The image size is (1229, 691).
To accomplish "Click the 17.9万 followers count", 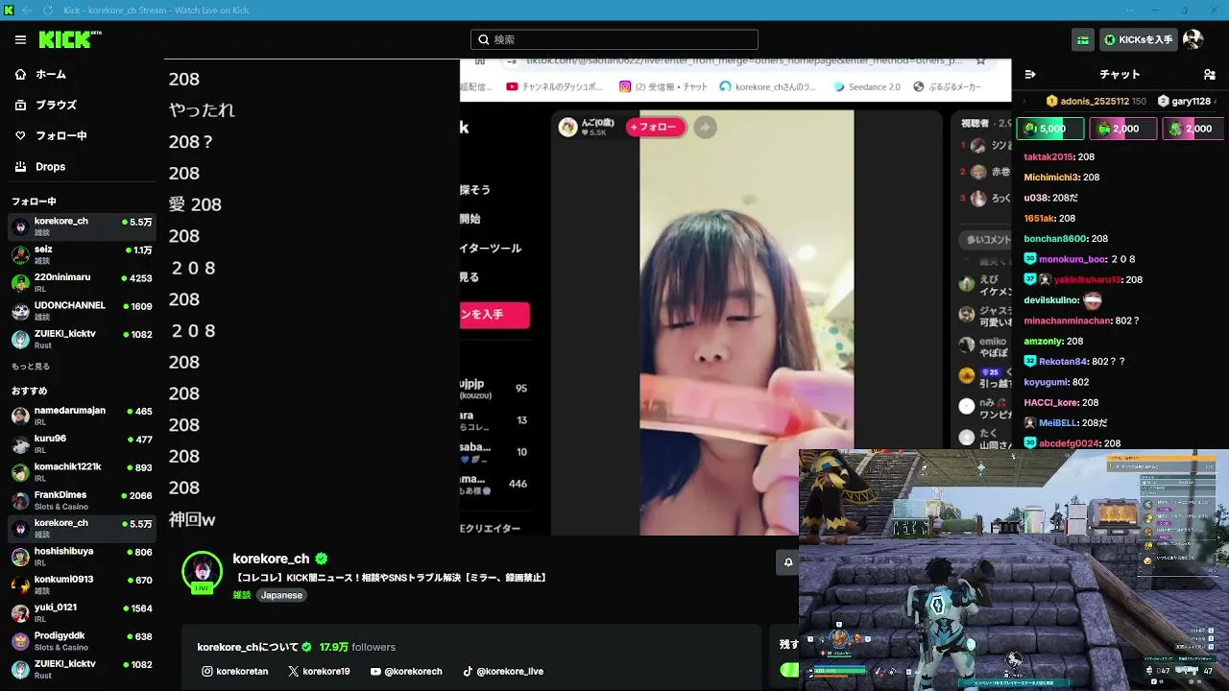I will pyautogui.click(x=357, y=647).
